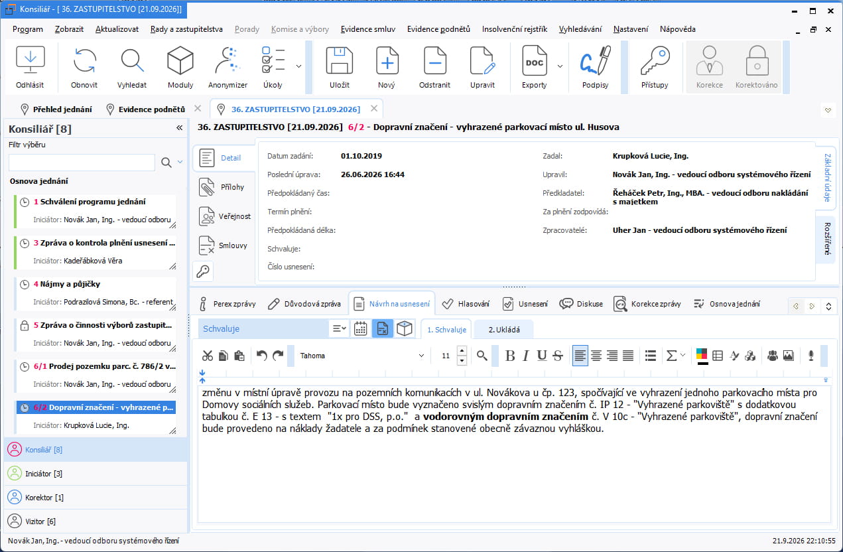Open the text color swatch

coord(702,356)
